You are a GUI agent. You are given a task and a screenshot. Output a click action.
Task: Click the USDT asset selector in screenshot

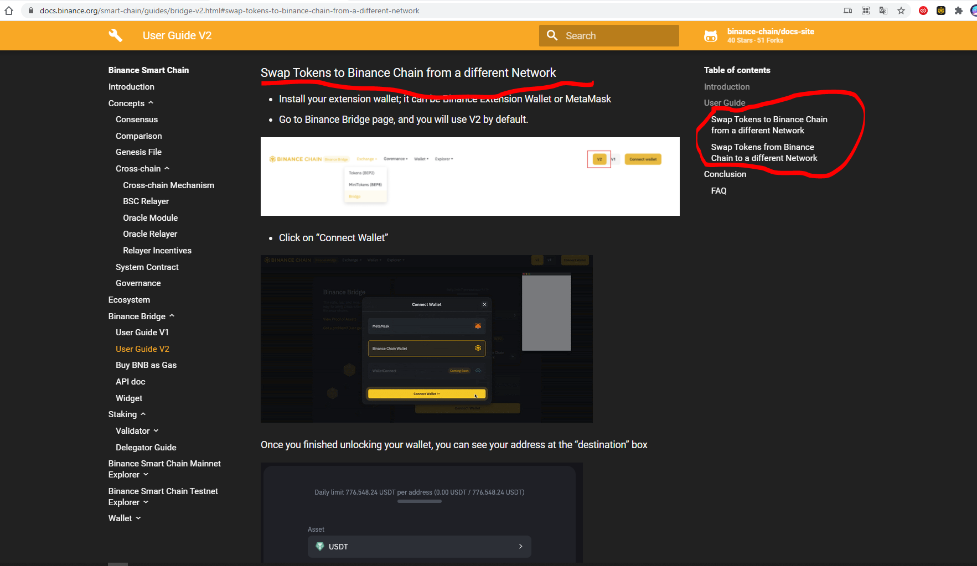coord(420,547)
